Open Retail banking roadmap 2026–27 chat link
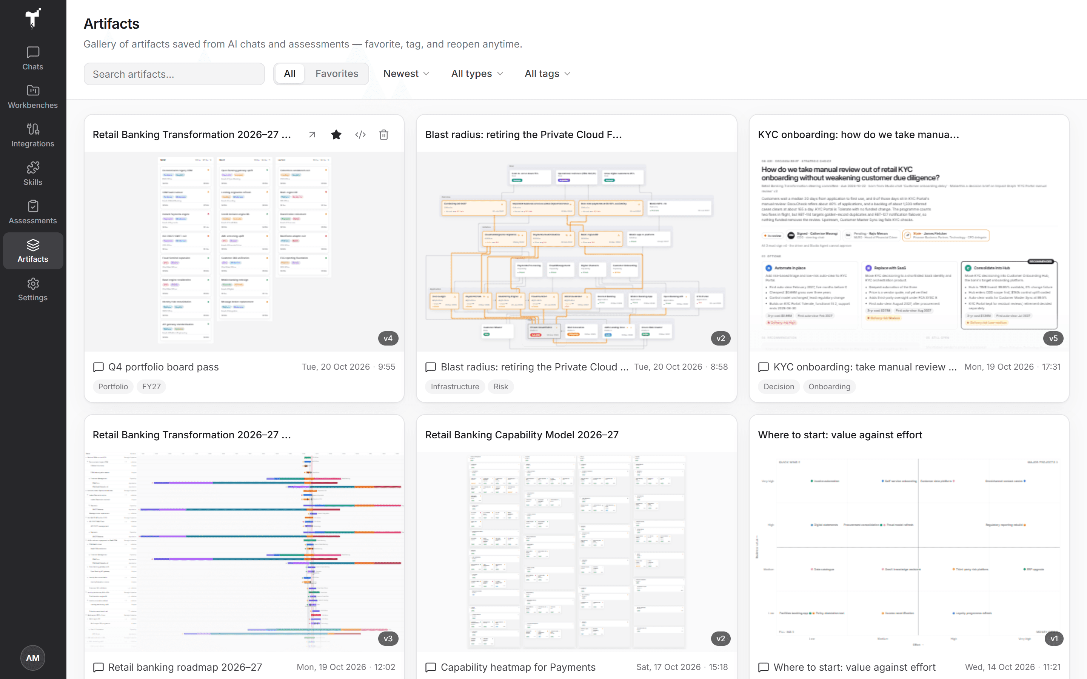Screen dimensions: 1087x679 (185, 667)
